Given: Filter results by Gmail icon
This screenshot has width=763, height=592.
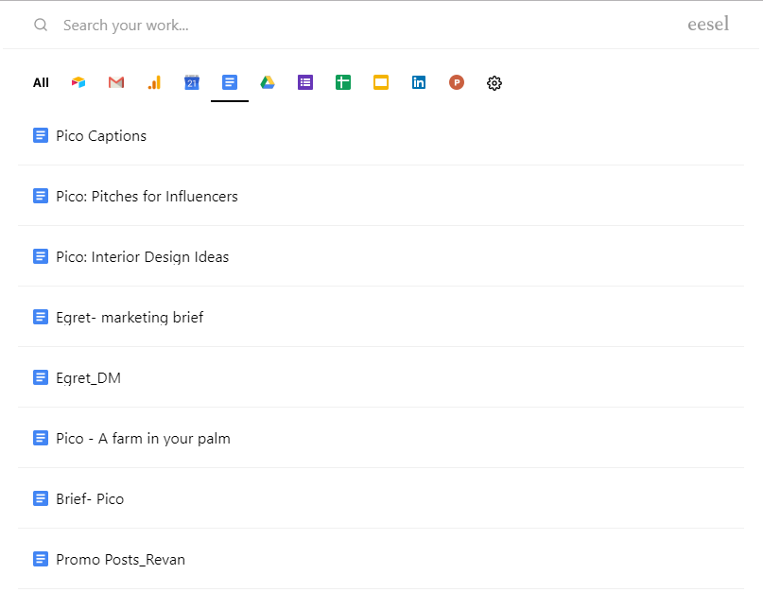Looking at the screenshot, I should tap(116, 83).
